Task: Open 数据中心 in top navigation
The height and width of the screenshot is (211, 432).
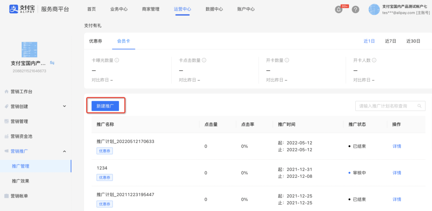Action: click(x=214, y=9)
